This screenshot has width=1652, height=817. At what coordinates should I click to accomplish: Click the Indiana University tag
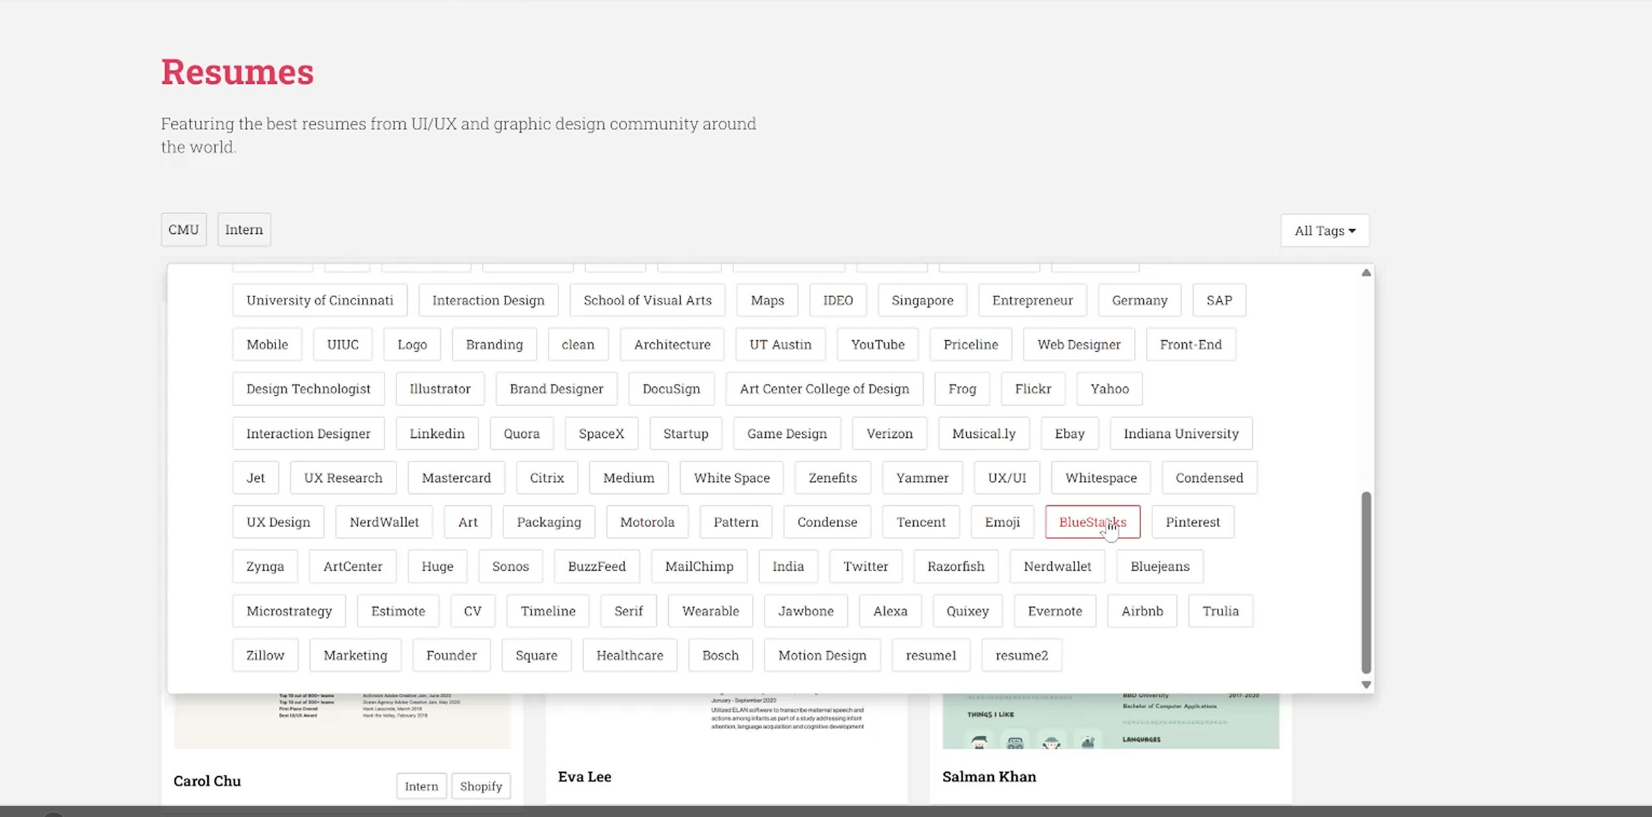pos(1180,433)
